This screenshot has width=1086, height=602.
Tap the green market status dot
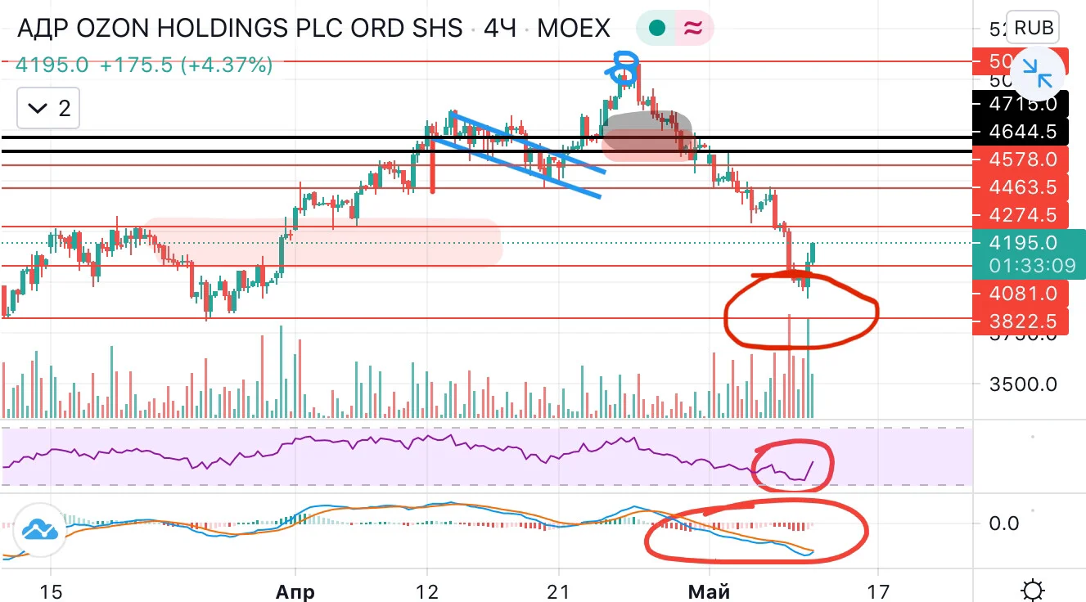[656, 29]
